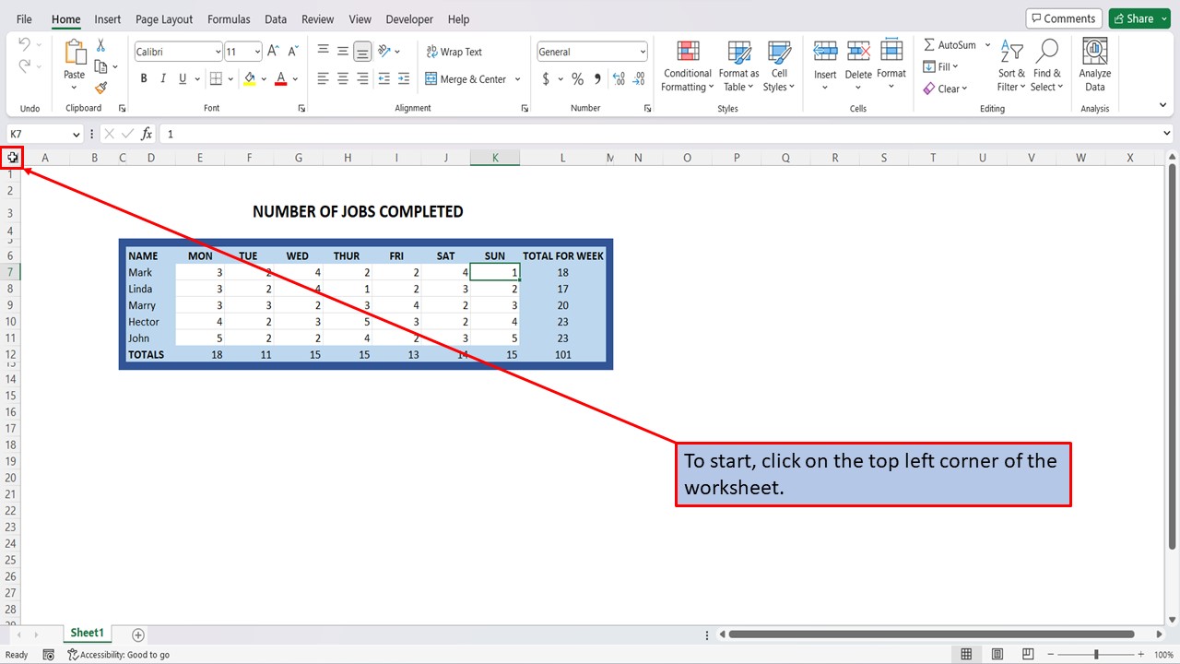
Task: Decrease font size with smaller A
Action: point(293,52)
